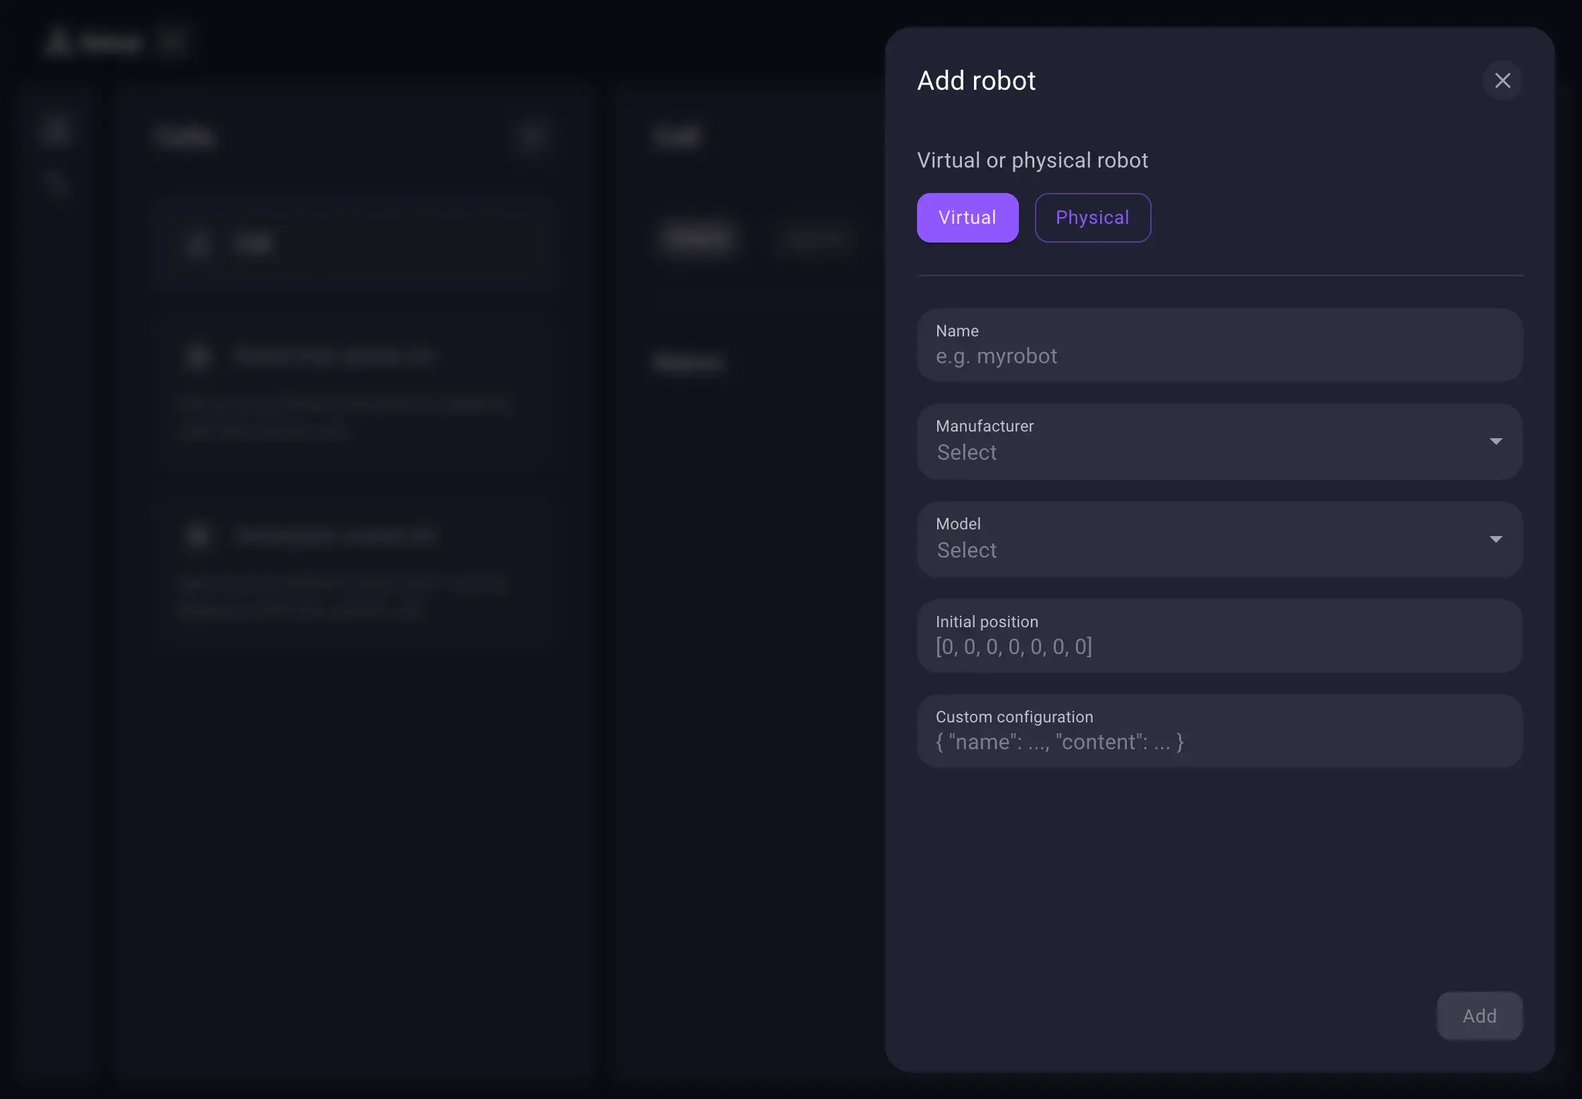Screen dimensions: 1582x1099
Task: Select the Virtual robot option
Action: [x=967, y=218]
